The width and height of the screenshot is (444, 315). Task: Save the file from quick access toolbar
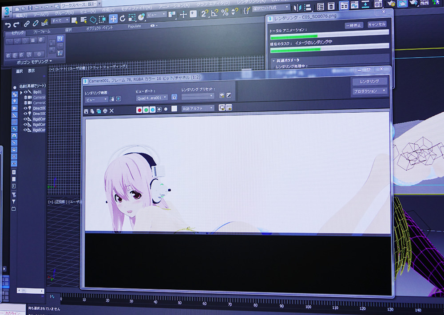pos(30,8)
